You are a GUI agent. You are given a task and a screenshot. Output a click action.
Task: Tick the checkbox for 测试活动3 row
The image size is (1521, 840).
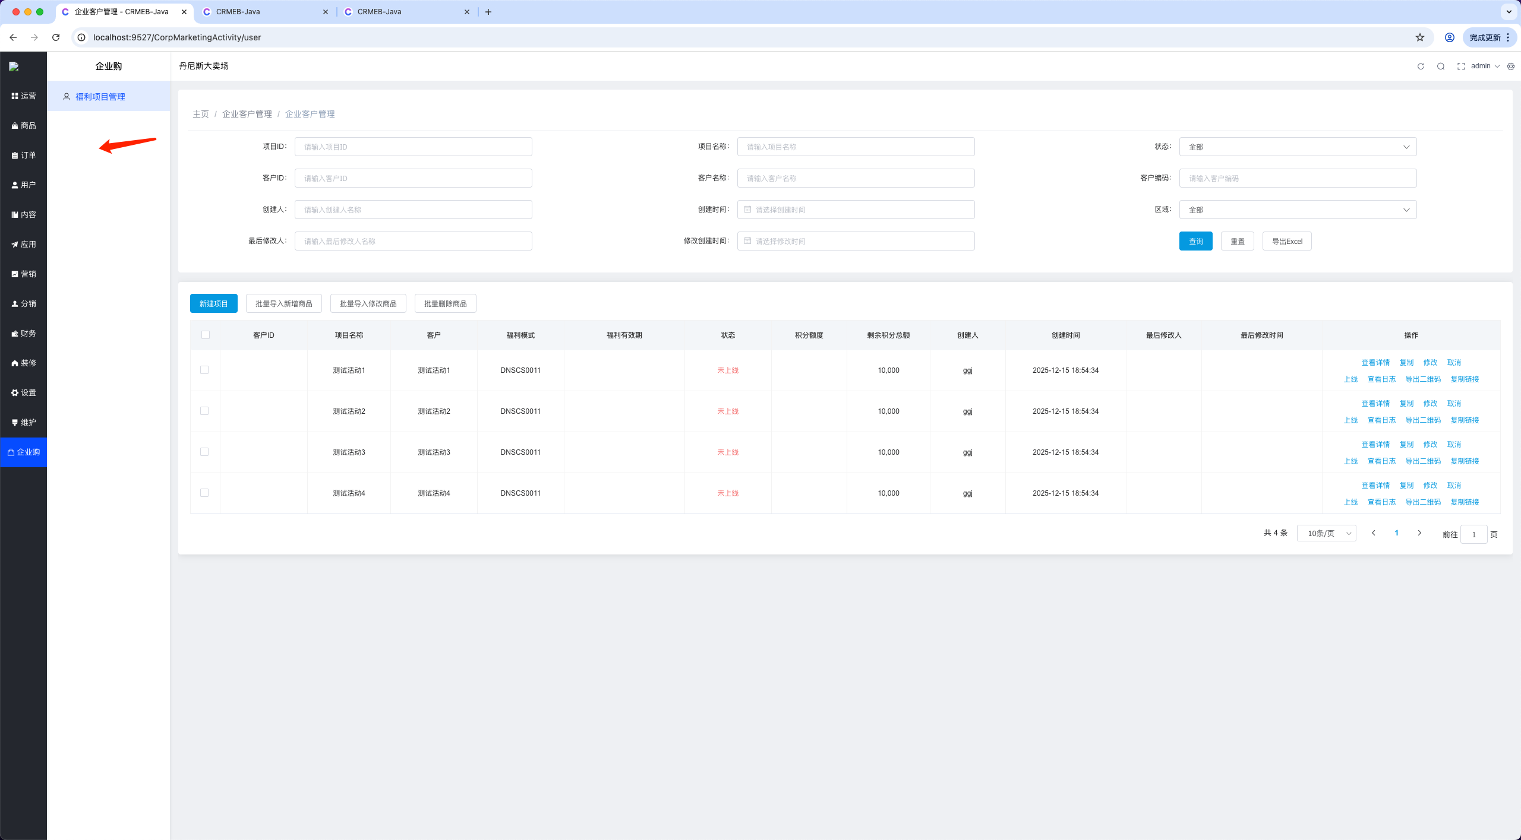(x=204, y=452)
